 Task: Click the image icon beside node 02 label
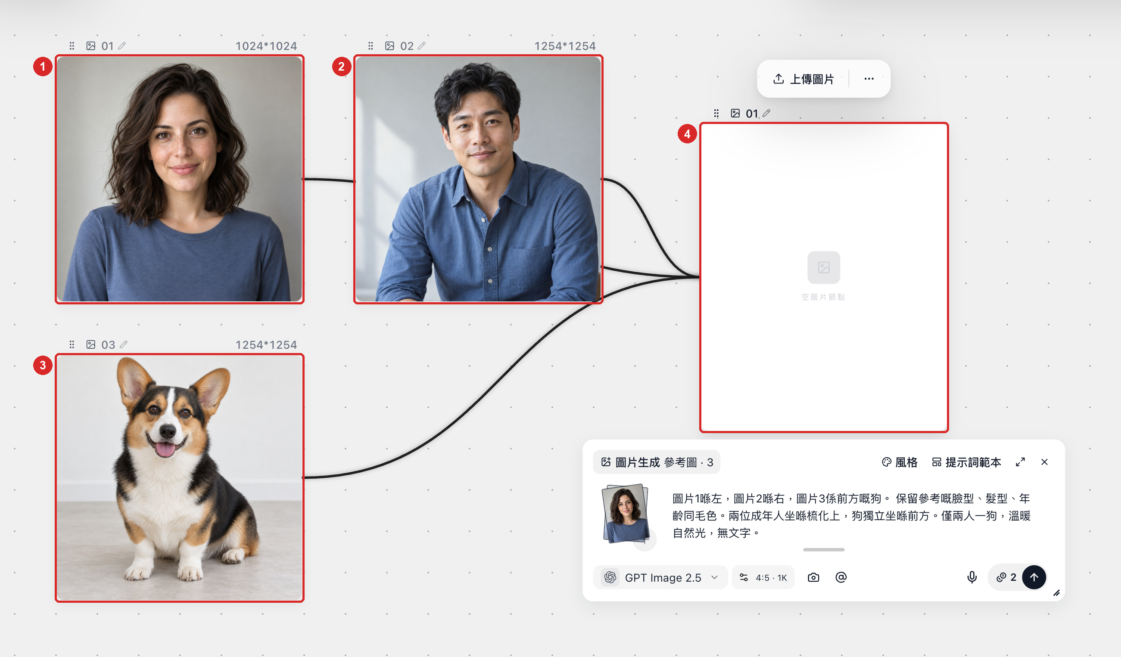[x=390, y=46]
